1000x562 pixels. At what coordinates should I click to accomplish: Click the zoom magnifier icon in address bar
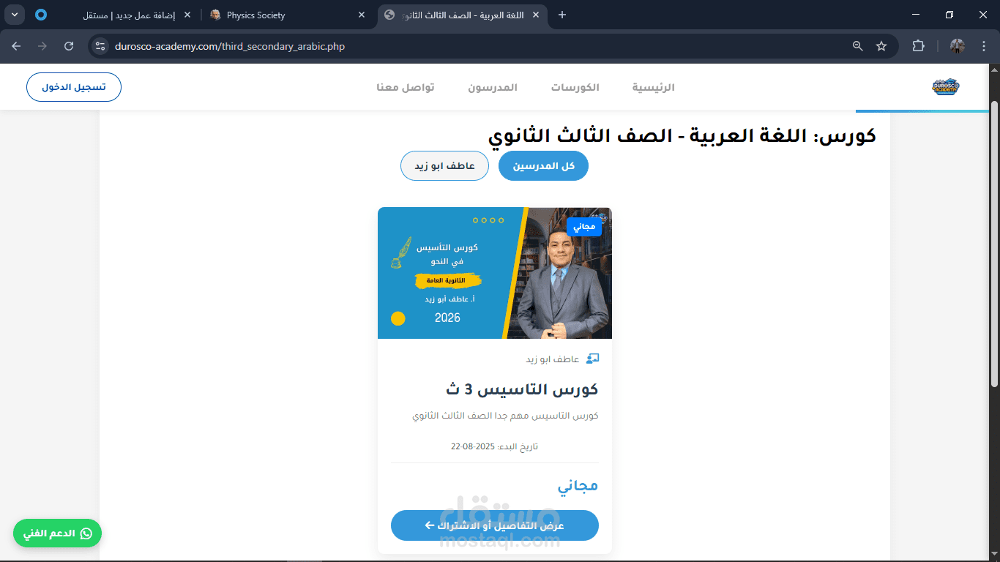858,46
